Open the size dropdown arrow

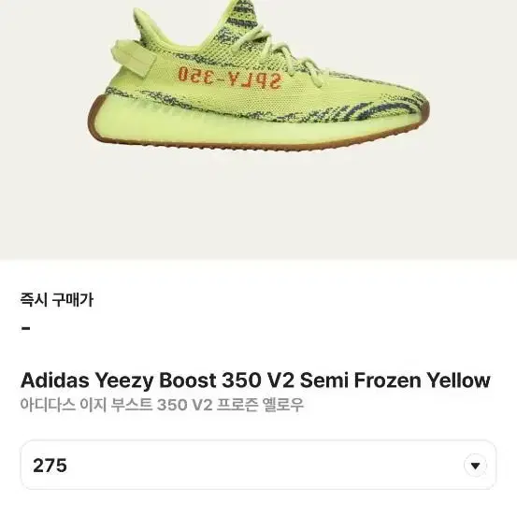tap(475, 466)
